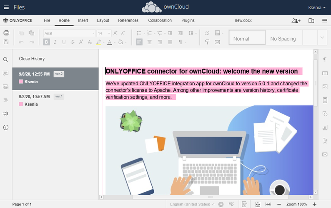Image resolution: width=331 pixels, height=208 pixels.
Task: Click the save icon
Action: point(6,42)
